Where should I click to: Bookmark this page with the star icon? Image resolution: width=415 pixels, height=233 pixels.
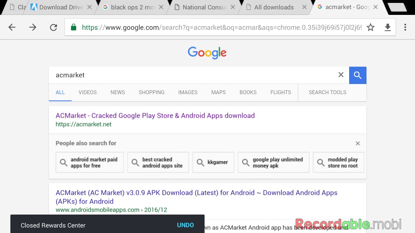click(x=371, y=28)
